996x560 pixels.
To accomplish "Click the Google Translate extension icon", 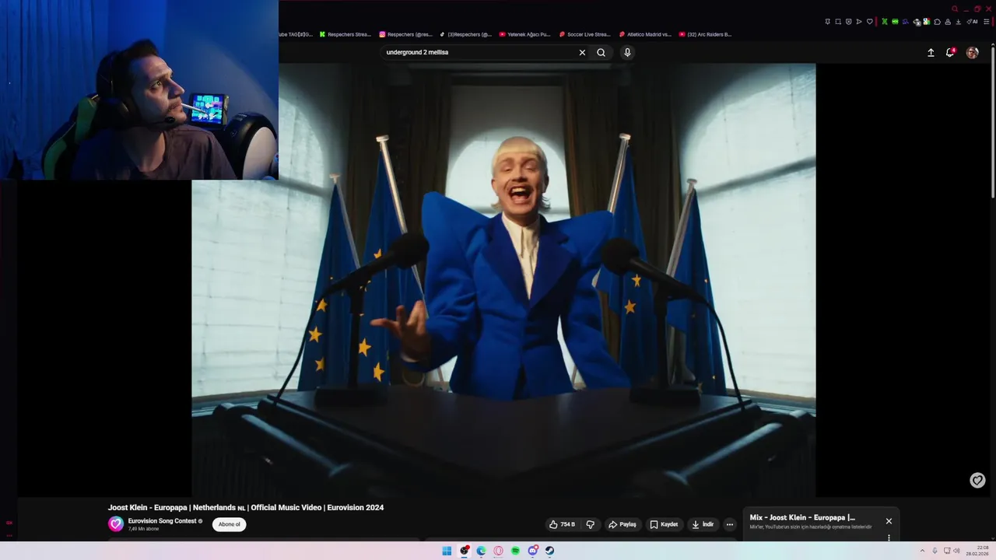I will click(927, 22).
